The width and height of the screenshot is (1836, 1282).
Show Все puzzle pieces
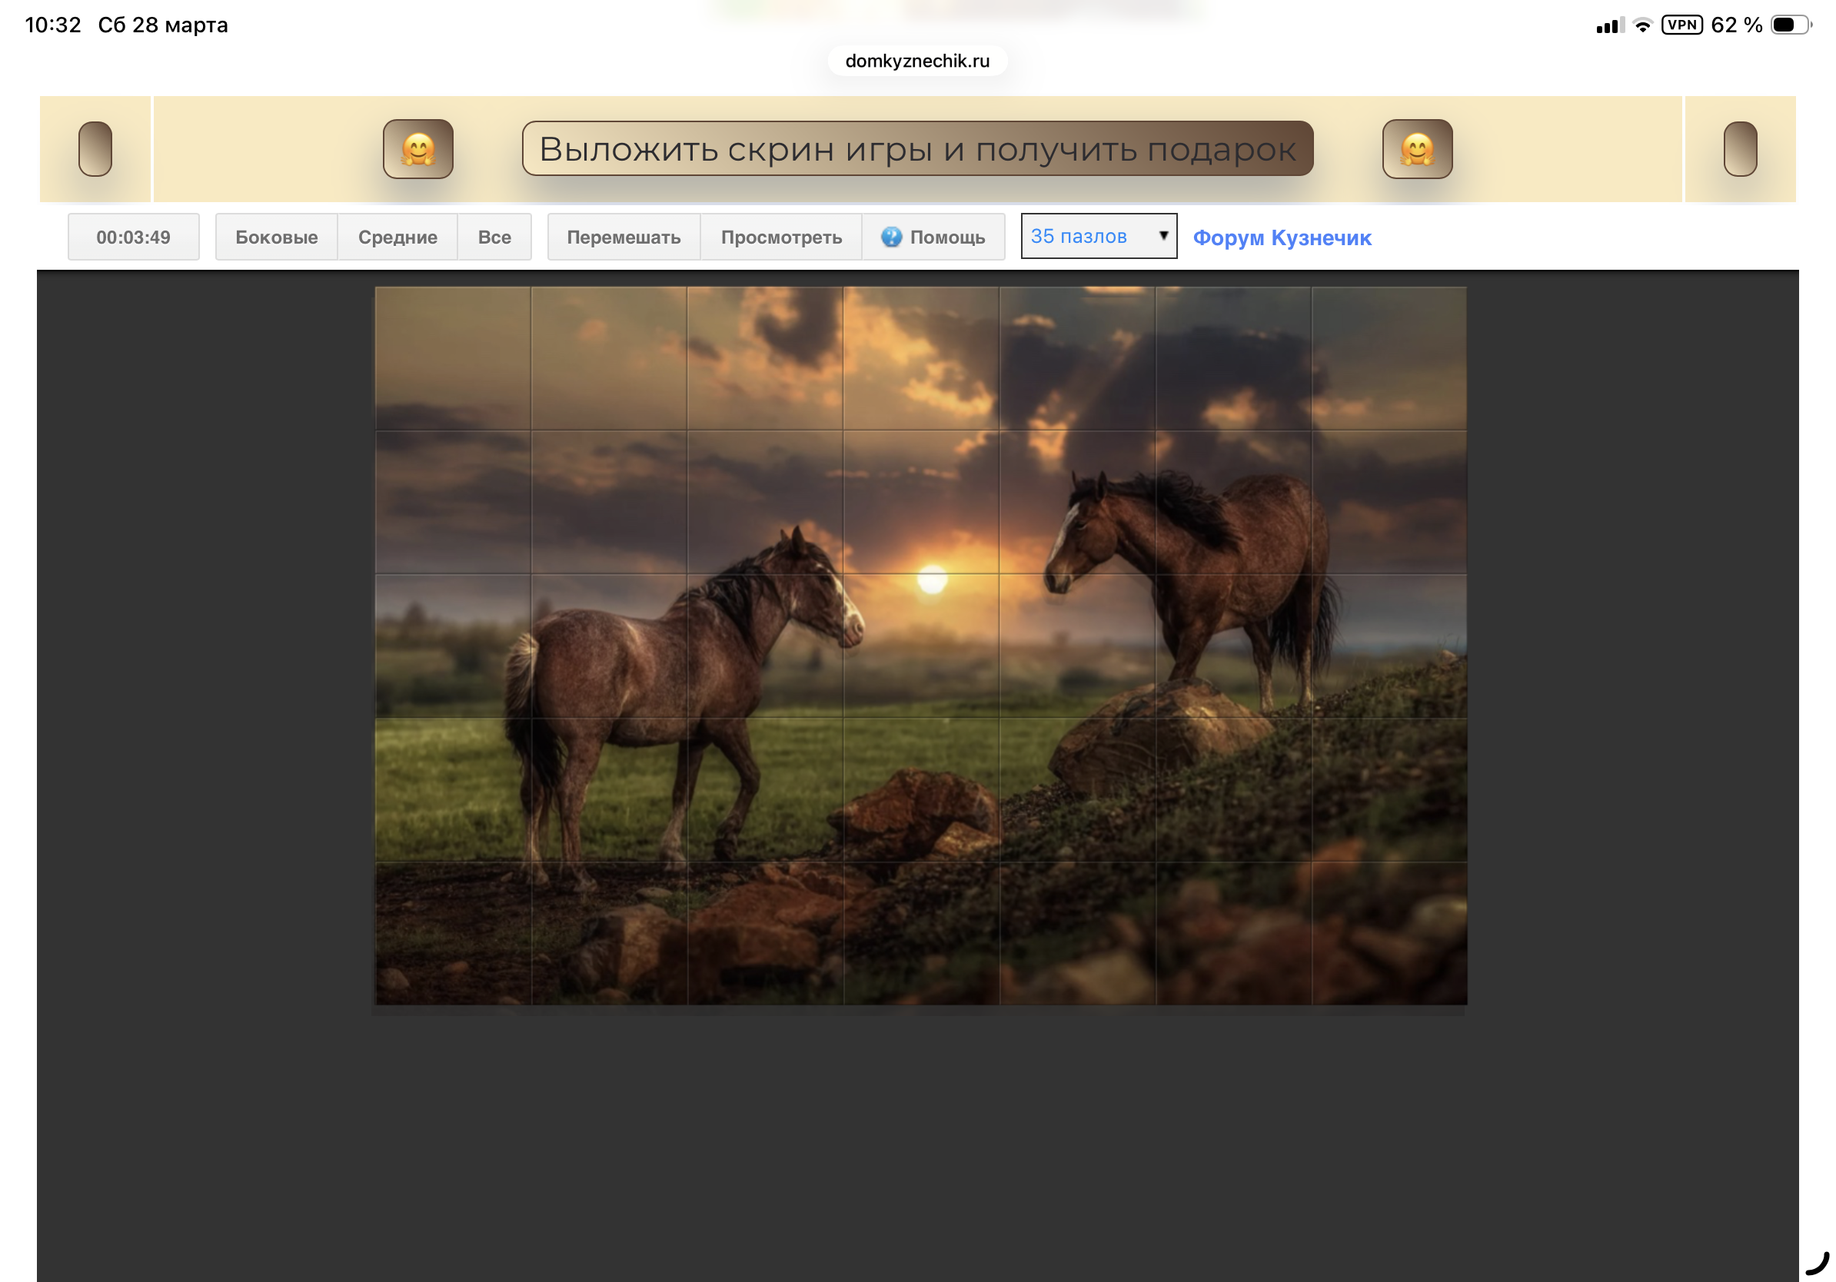tap(494, 237)
